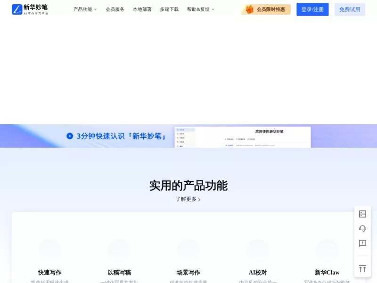377x283 pixels.
Task: Click the 实用的产品功能 heading
Action: (188, 185)
